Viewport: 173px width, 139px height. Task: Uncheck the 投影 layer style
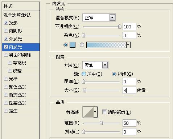tap(6, 23)
